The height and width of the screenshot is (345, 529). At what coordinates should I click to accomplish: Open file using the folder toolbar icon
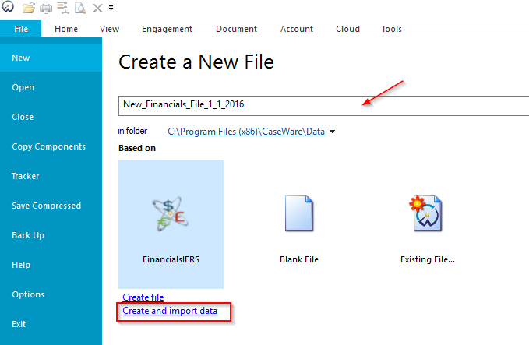coord(29,8)
